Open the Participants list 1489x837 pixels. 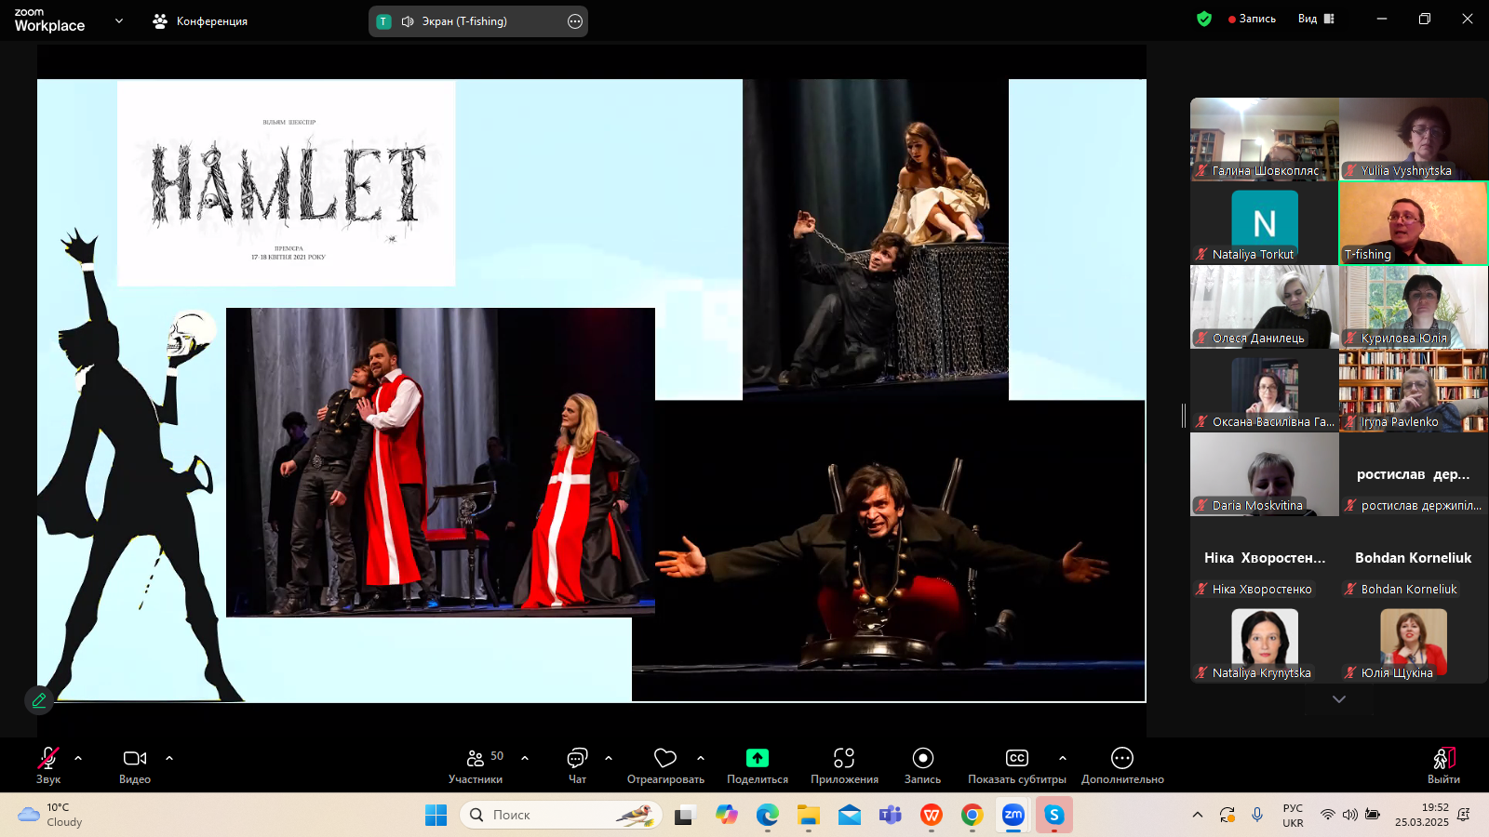(x=476, y=765)
